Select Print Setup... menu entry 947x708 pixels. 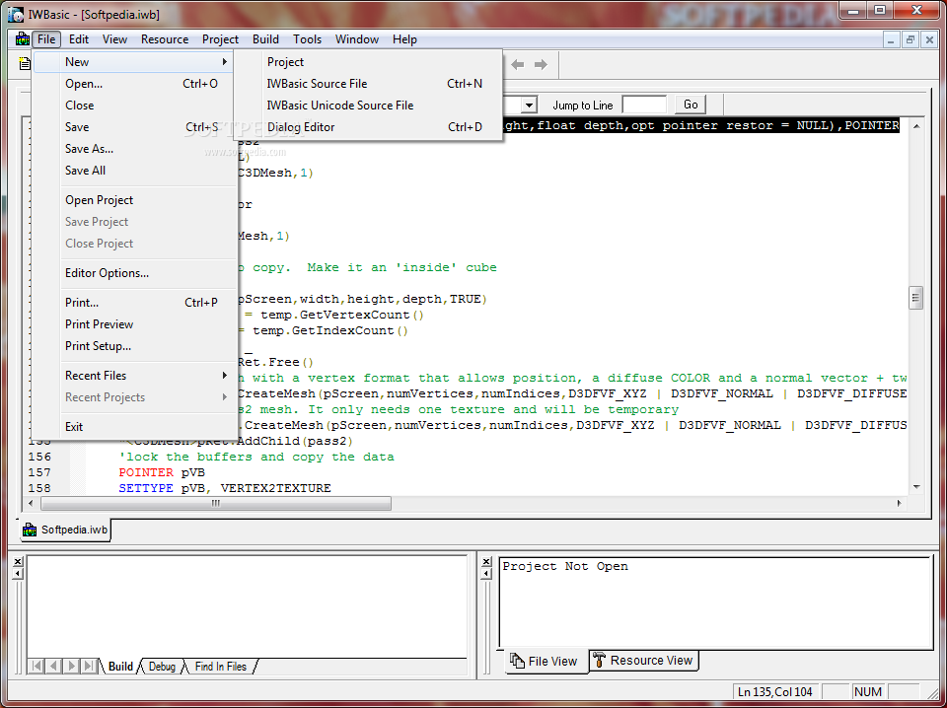coord(133,346)
